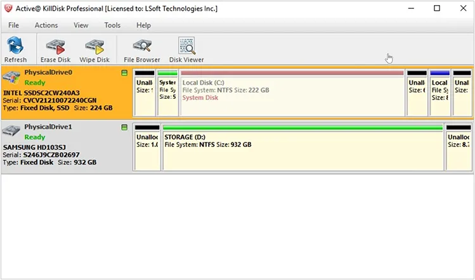475x280 pixels.
Task: Toggle the green selection box for PhysicalDrive0
Action: pyautogui.click(x=124, y=73)
